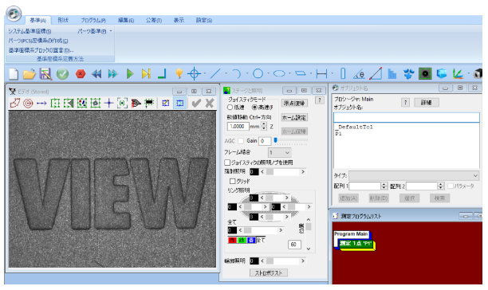Click the gray check mark in video toolbar

pos(196,104)
